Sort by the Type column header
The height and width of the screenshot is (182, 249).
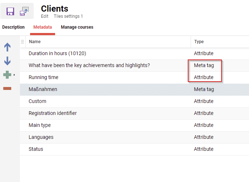pyautogui.click(x=199, y=42)
